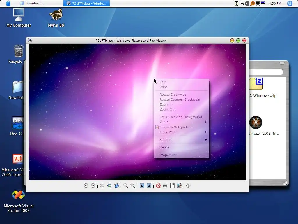This screenshot has height=224, width=298.
Task: Switch to the Downloads taskbar button
Action: [40, 3]
